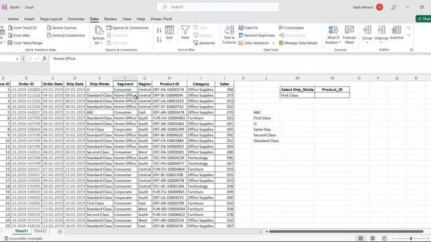
Task: Expand What-If Analysis menu
Action: tap(333, 35)
